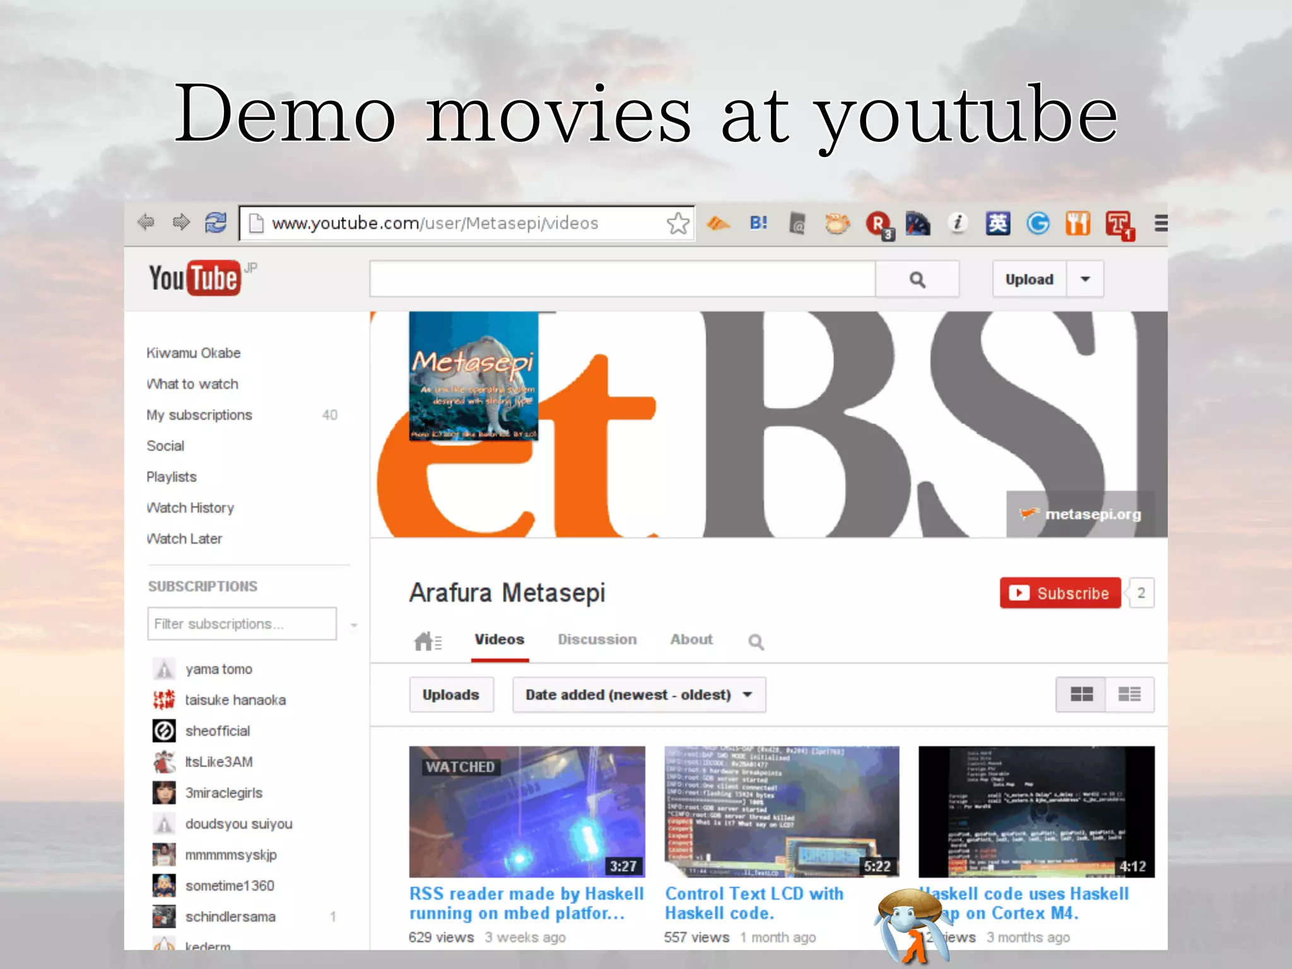Click the orange fork and knife extension icon
The image size is (1292, 969).
coord(1078,223)
